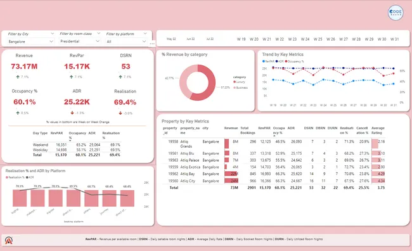Click Atliq City property row
412x251 pixels.
click(274, 181)
